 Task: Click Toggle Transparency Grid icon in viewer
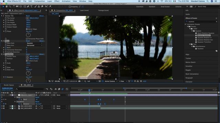[102, 81]
